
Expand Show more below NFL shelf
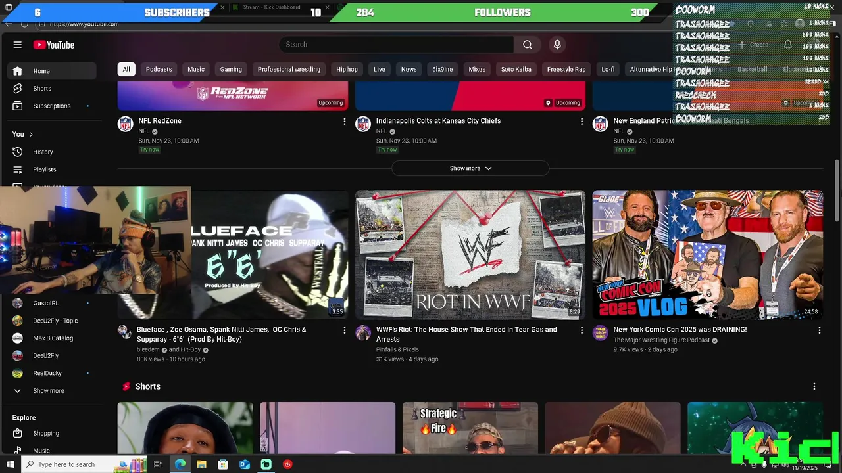(x=470, y=168)
